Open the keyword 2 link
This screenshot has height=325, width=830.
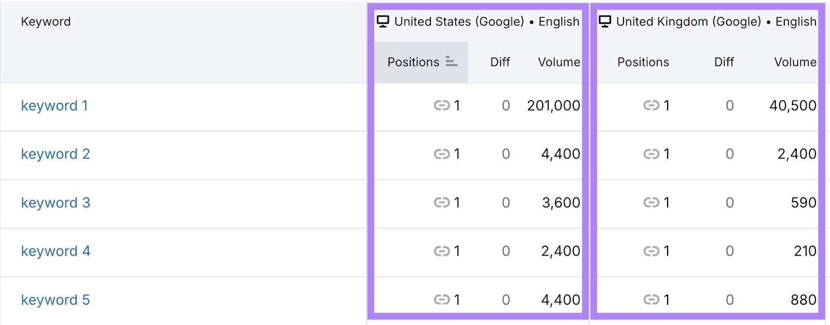click(x=56, y=154)
